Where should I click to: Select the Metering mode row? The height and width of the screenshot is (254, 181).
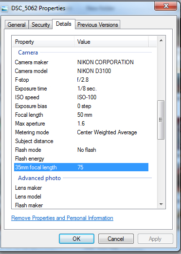coord(81,132)
